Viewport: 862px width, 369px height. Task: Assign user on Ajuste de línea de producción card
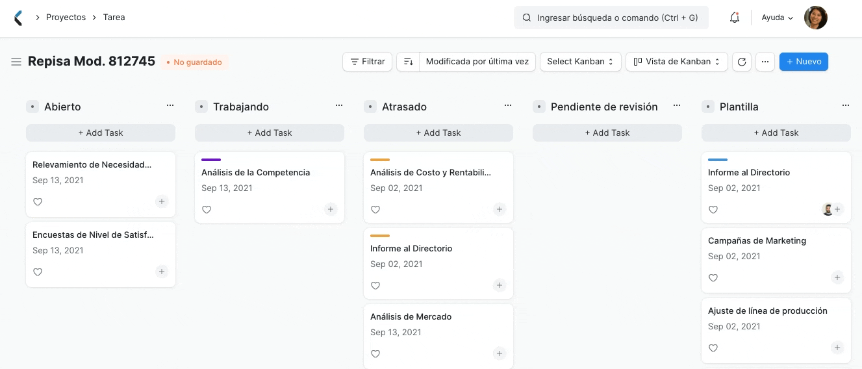837,348
